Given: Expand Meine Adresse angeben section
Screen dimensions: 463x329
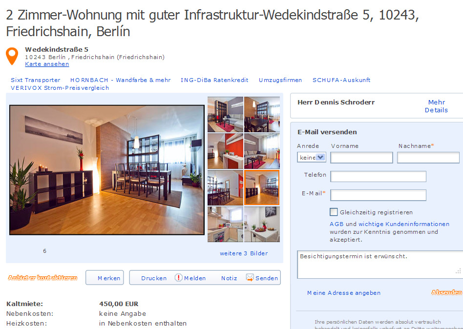Looking at the screenshot, I should coord(344,293).
